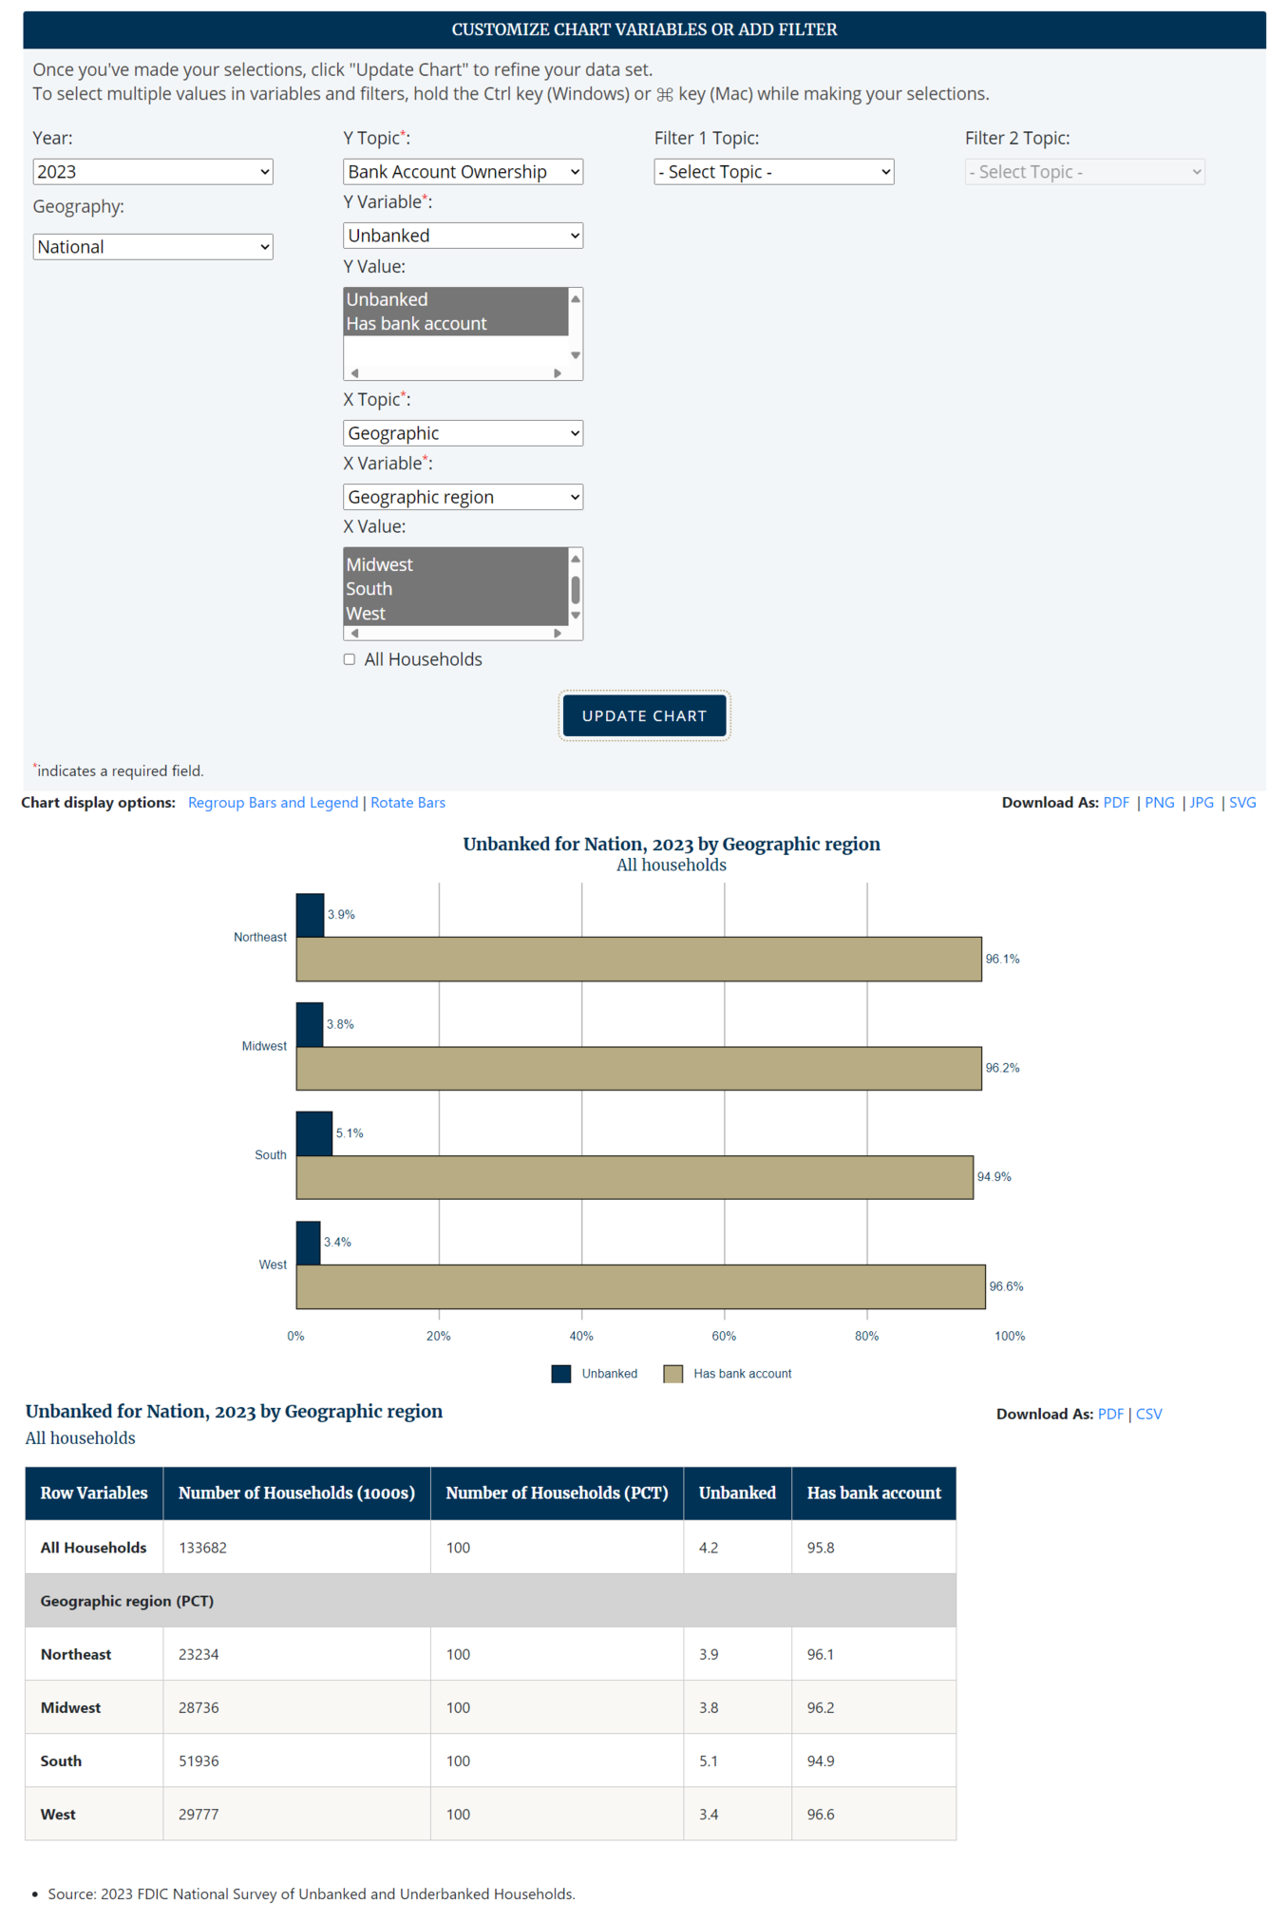Click Regroup Bars and Legend link
1288x1921 pixels.
coord(273,803)
